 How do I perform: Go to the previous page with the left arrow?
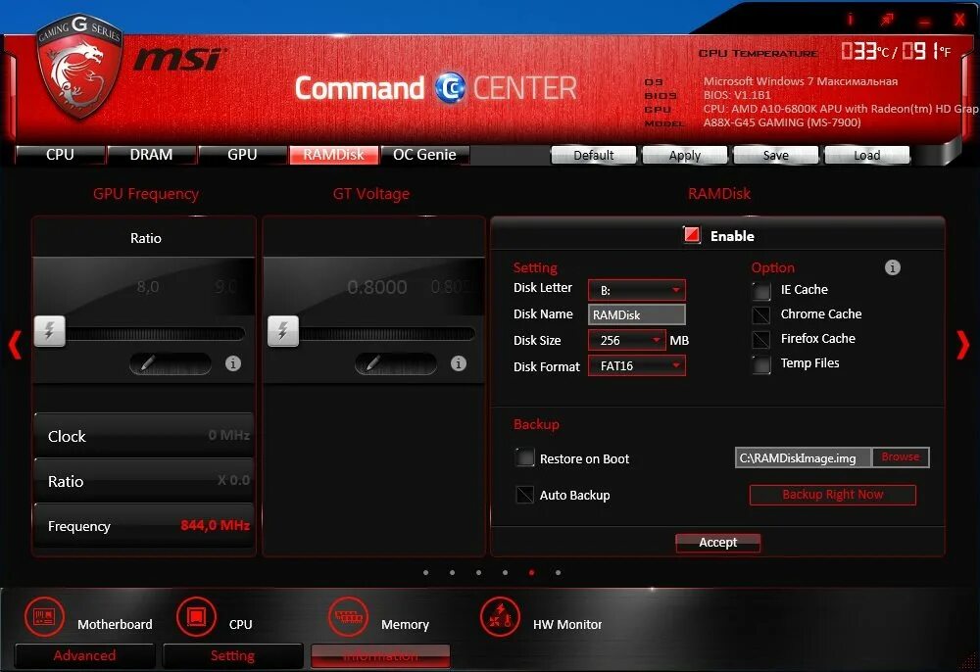pos(15,345)
